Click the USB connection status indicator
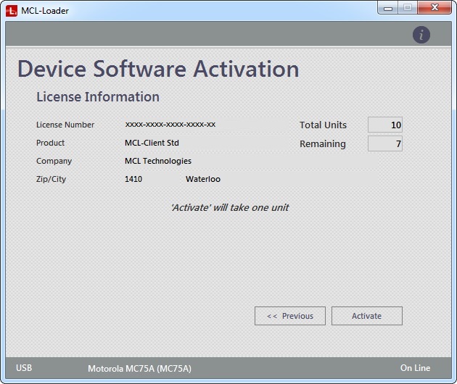The height and width of the screenshot is (384, 457). [24, 368]
